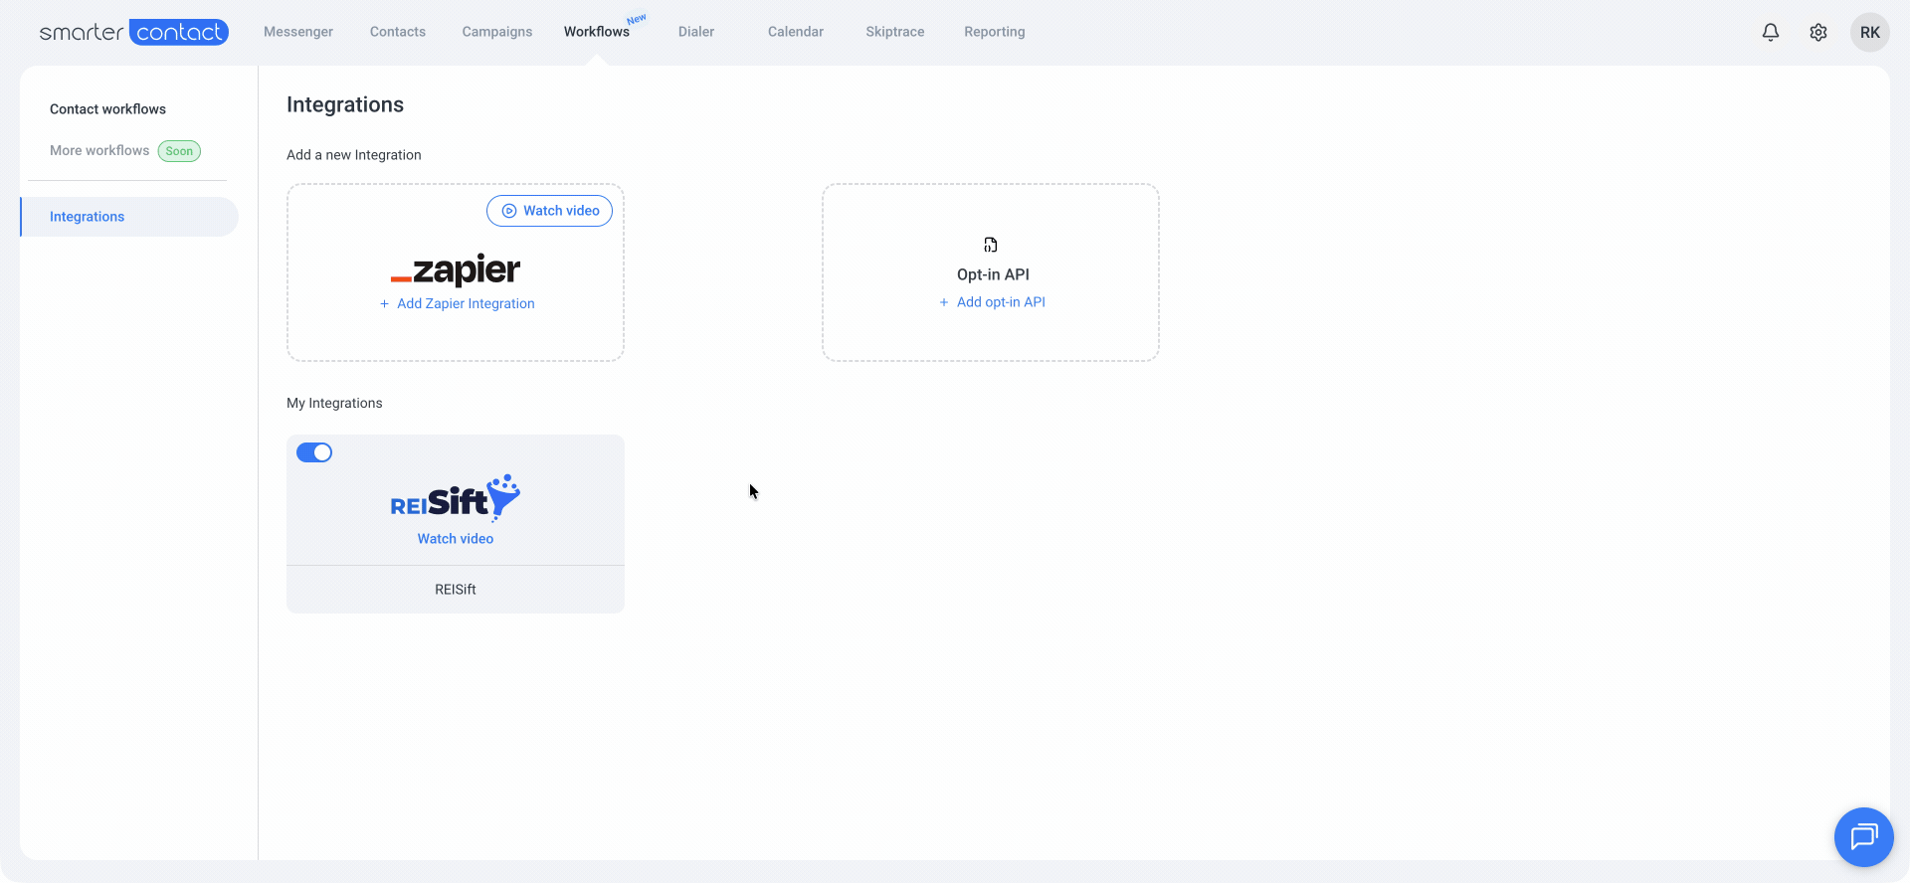
Task: Click Watch video button on Zapier card
Action: [549, 211]
